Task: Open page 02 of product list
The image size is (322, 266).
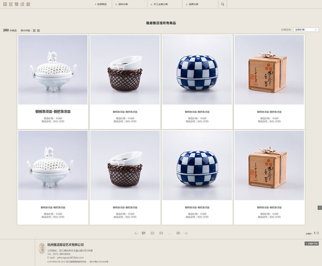Action: click(x=152, y=233)
